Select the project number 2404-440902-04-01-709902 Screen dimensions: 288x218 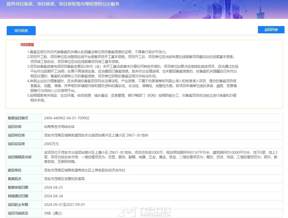(67, 118)
